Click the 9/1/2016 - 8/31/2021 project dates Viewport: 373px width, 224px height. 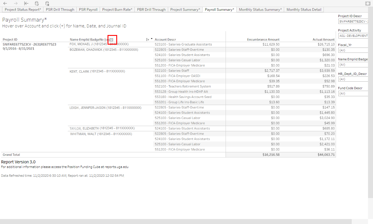pyautogui.click(x=18, y=49)
